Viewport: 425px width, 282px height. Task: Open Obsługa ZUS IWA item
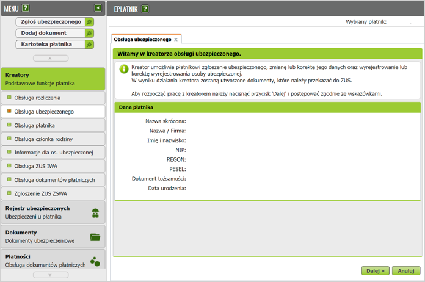pos(53,166)
